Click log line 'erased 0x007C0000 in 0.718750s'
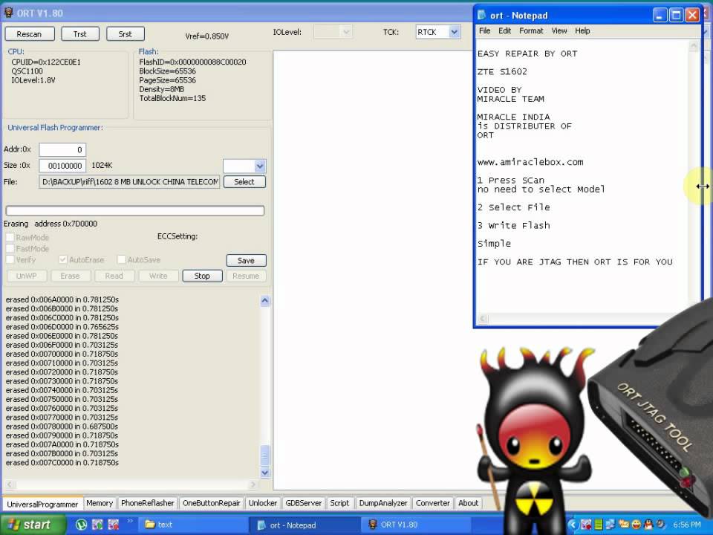713x535 pixels. [62, 462]
